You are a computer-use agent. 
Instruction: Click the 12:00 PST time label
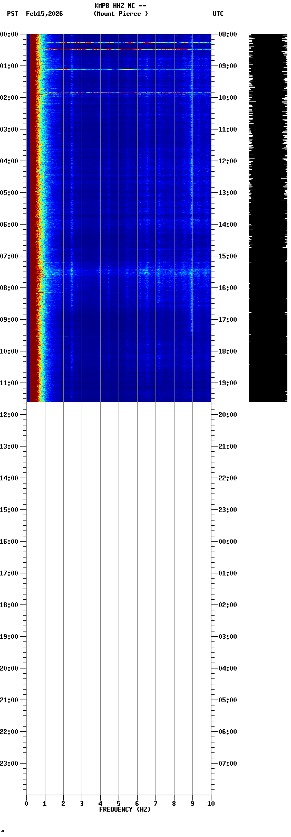9,415
